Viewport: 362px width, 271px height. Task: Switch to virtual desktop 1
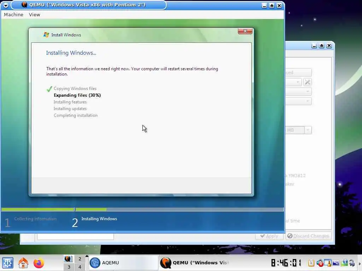[x=69, y=259]
